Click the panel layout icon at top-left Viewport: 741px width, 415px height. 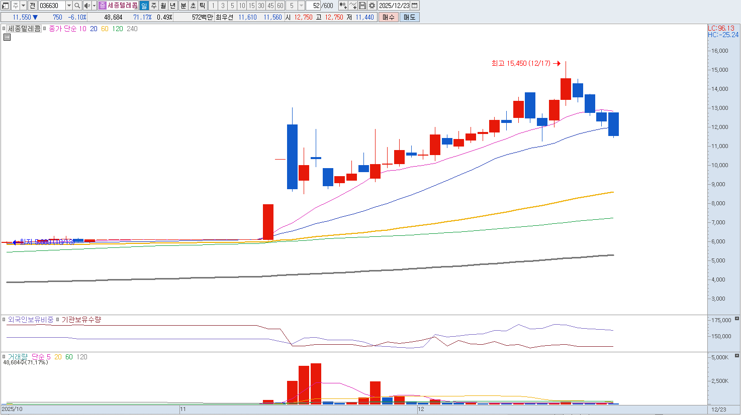click(x=6, y=6)
